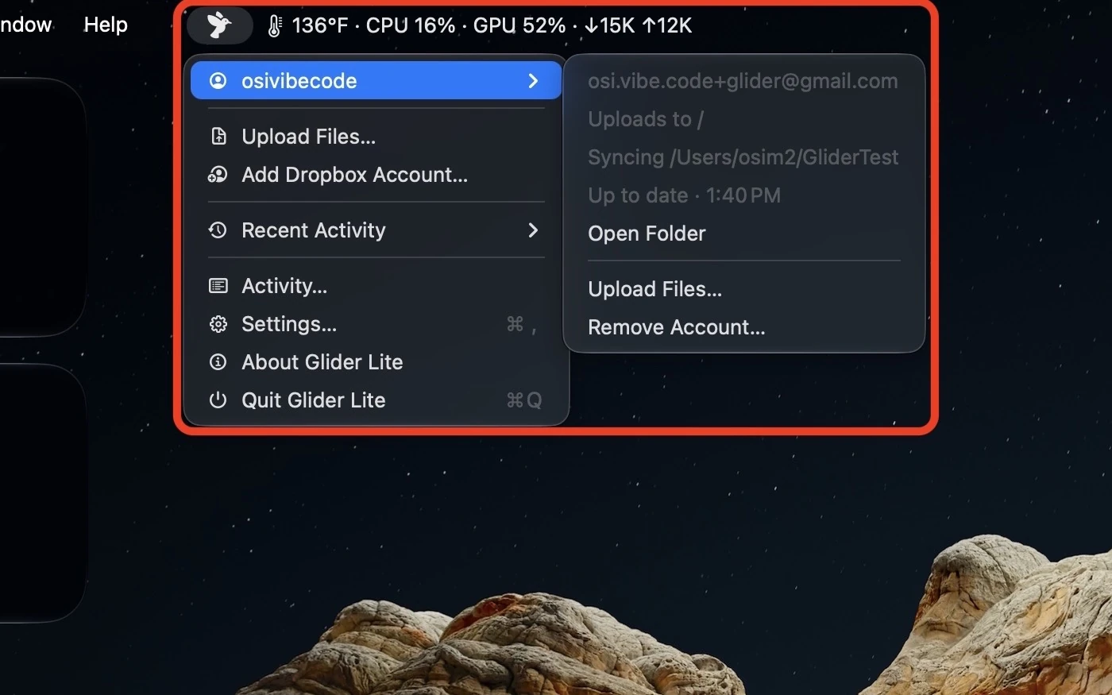Click the info icon for About Glider Lite
1112x695 pixels.
pos(218,362)
